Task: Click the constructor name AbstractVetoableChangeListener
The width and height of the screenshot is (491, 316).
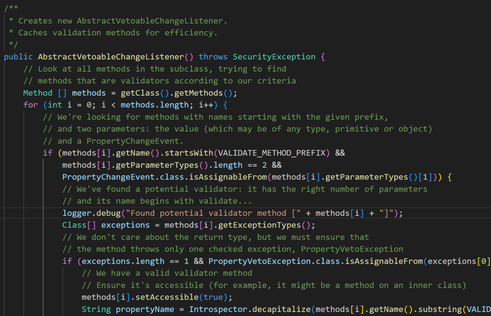Action: tap(111, 57)
